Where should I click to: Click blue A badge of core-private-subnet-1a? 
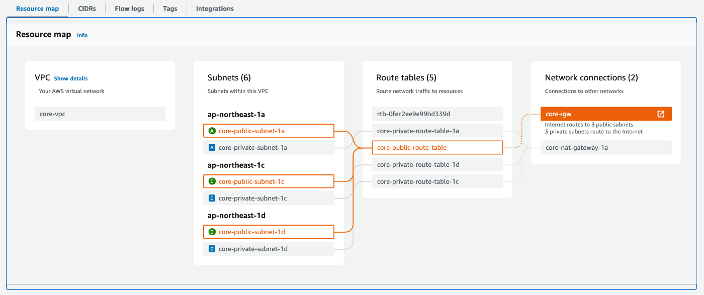pos(212,148)
